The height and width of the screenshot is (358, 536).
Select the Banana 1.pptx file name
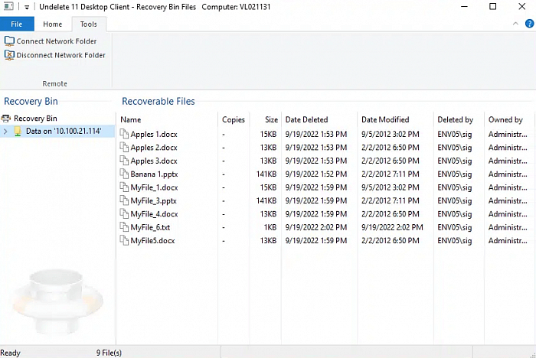[154, 174]
